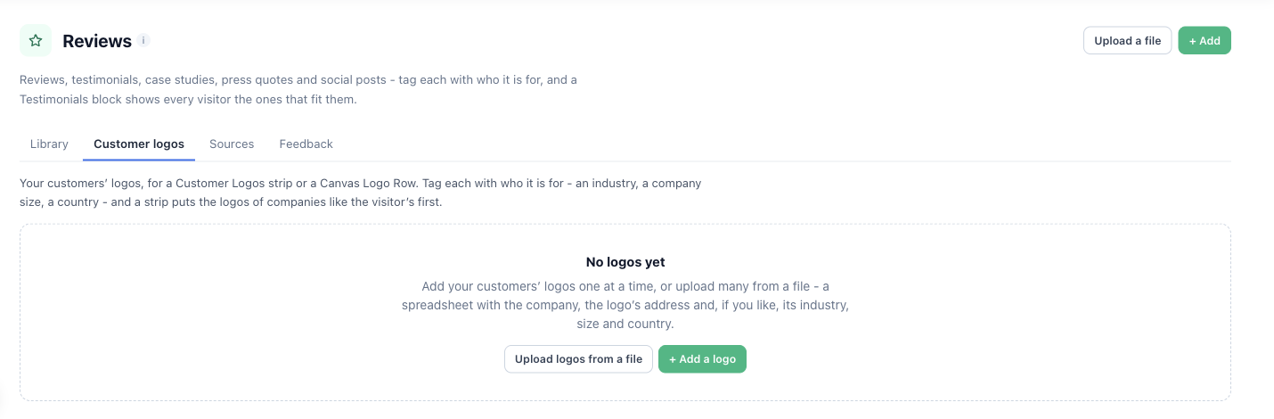The height and width of the screenshot is (419, 1274).
Task: Click Upload logos from a file
Action: [x=578, y=359]
